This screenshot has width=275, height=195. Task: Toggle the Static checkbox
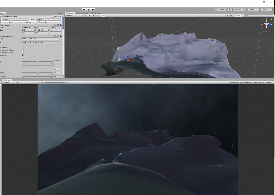click(53, 17)
